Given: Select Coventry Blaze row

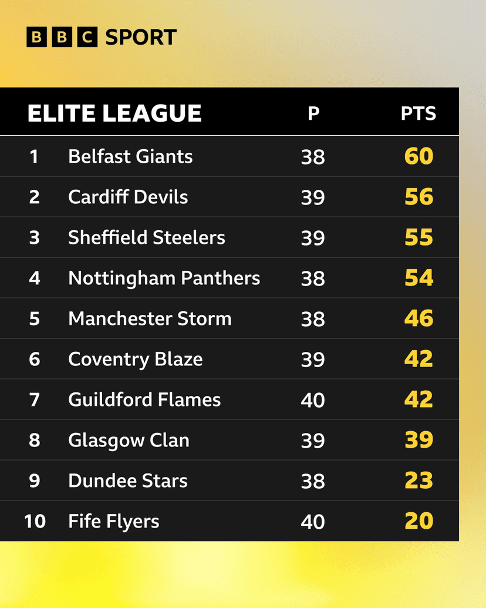Looking at the screenshot, I should tap(135, 359).
